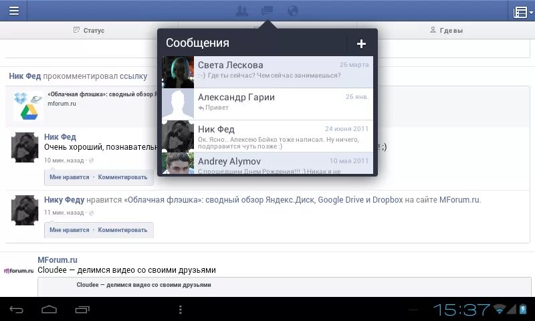Tap Света Лескова's avatar thumbnail
535x321 pixels.
coord(178,72)
